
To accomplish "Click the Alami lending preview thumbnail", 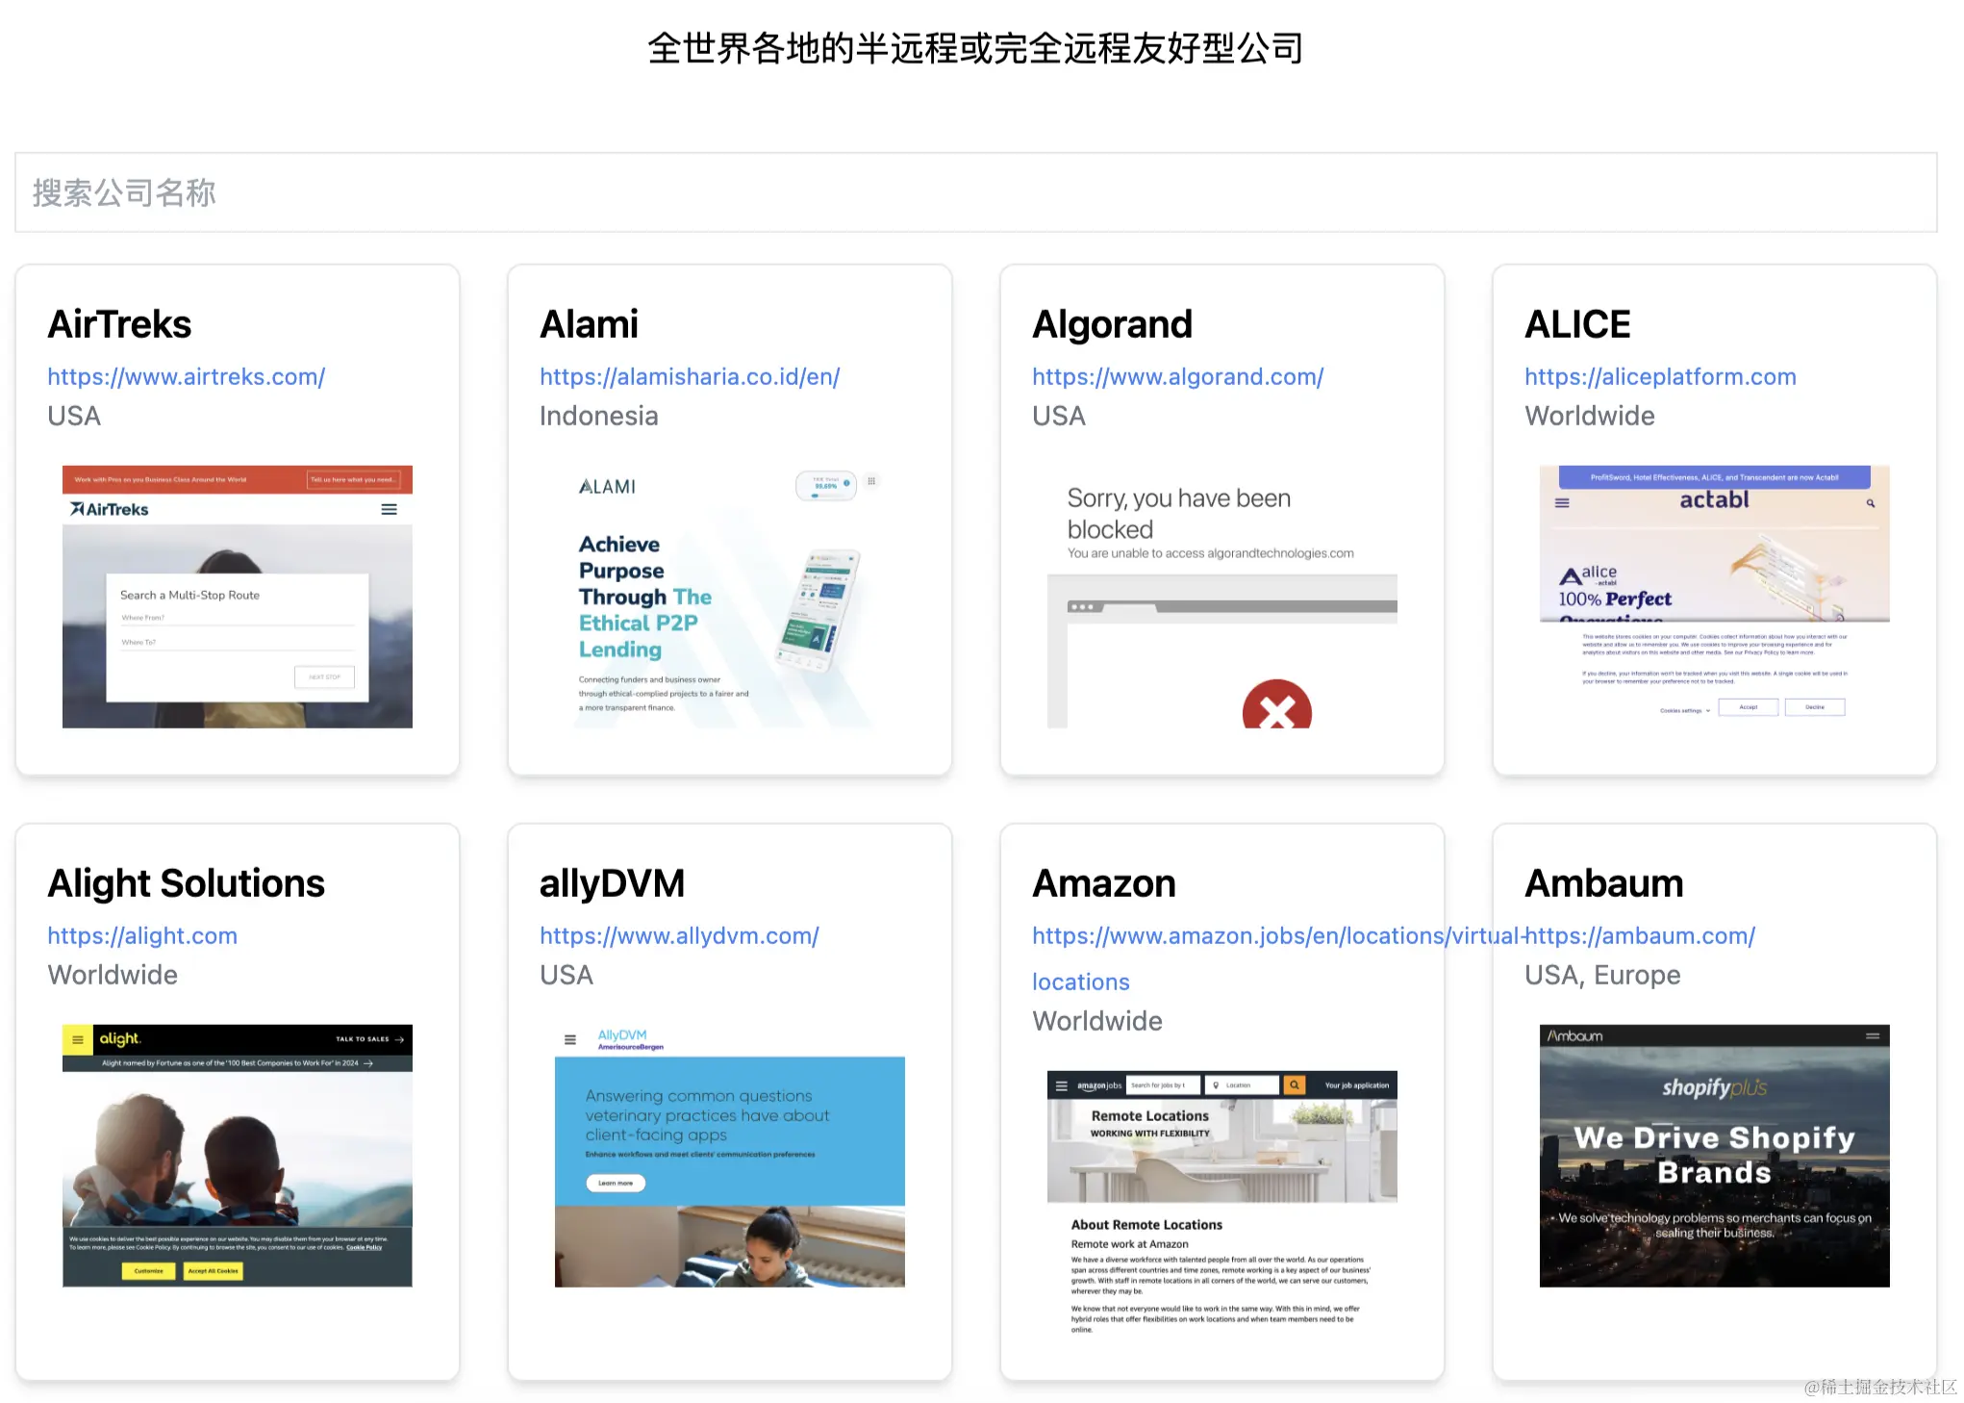I will pyautogui.click(x=729, y=597).
